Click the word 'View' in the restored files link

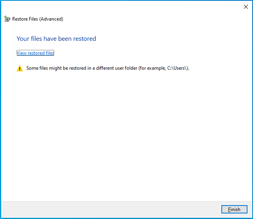22,53
